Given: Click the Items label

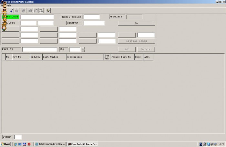Looking at the screenshot, I should [x=7, y=137].
